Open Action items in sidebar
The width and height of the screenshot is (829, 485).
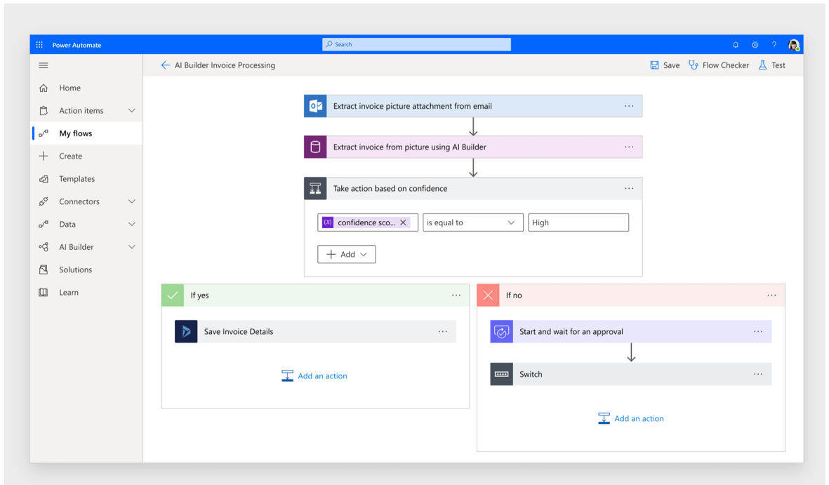tap(81, 110)
